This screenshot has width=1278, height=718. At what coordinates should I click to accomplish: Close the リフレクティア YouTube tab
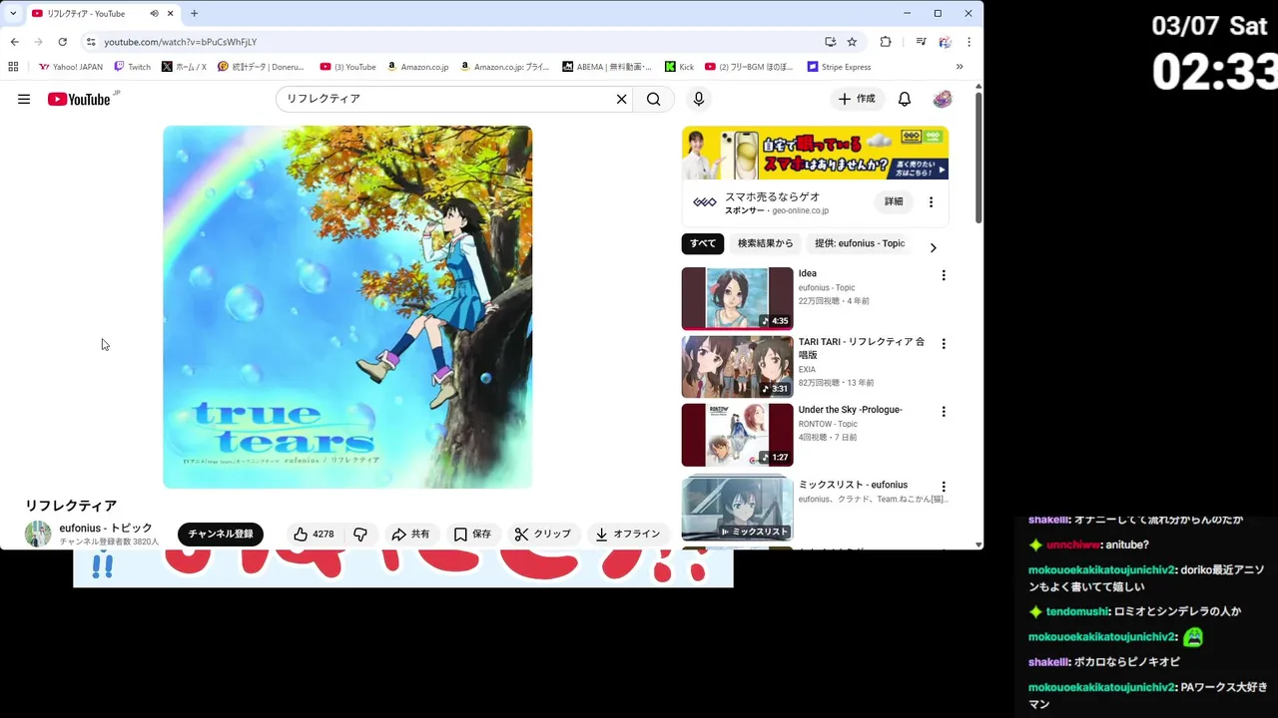(171, 13)
